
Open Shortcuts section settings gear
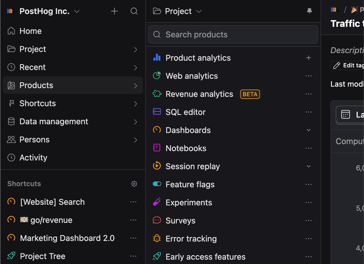(134, 184)
